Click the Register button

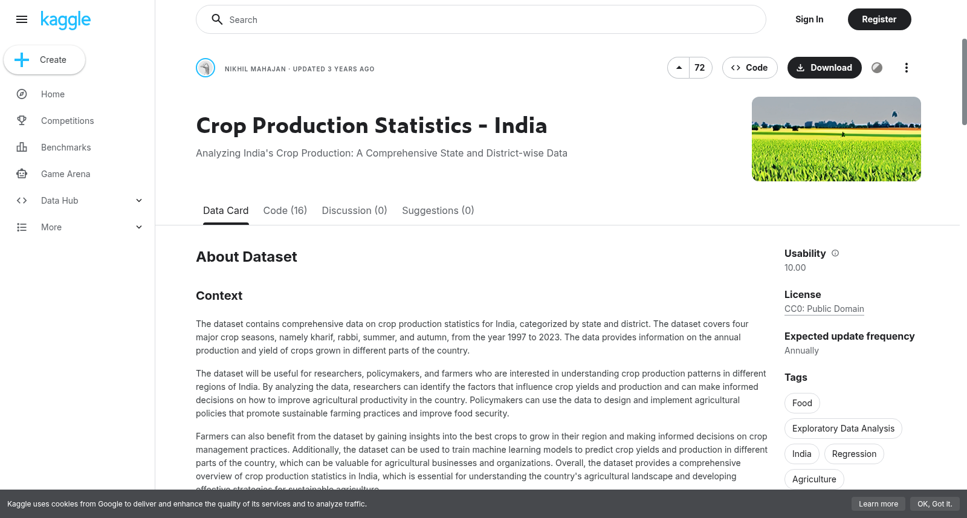coord(879,19)
